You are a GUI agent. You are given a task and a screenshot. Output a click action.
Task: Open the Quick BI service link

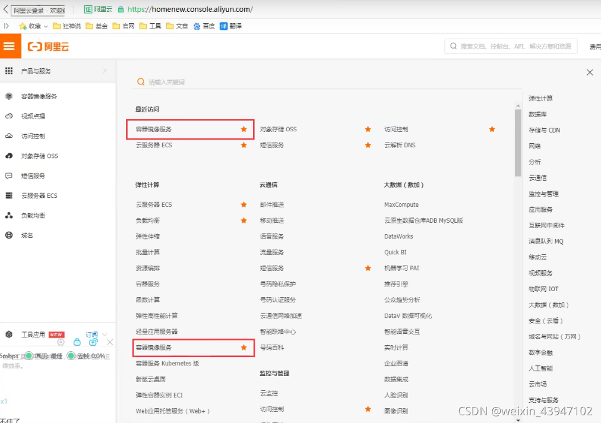[x=395, y=252]
